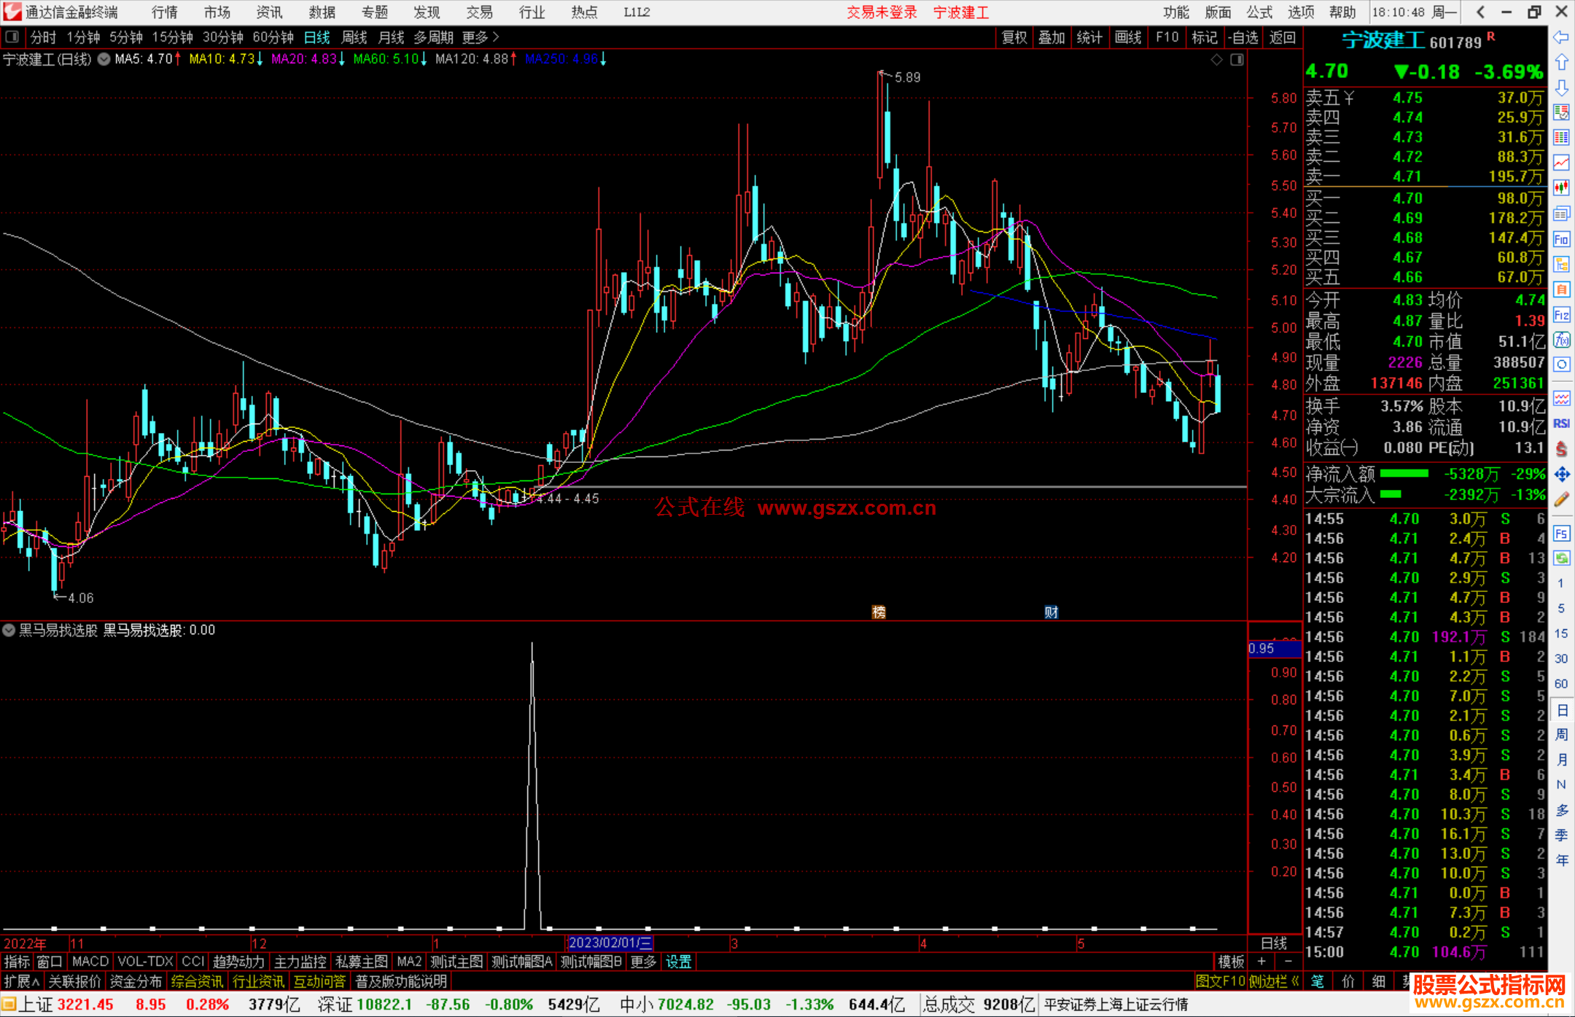Click the F10 company info sidebar icon
The width and height of the screenshot is (1575, 1017).
(x=1561, y=239)
